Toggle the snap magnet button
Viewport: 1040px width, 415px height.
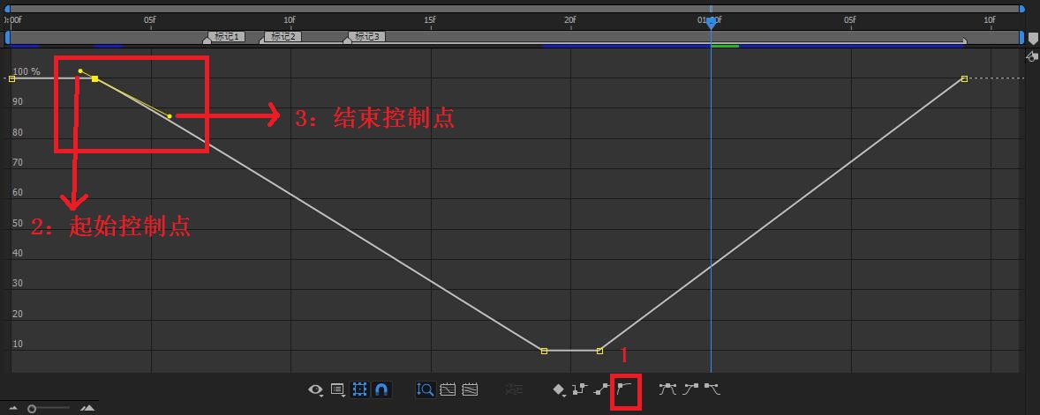point(381,389)
